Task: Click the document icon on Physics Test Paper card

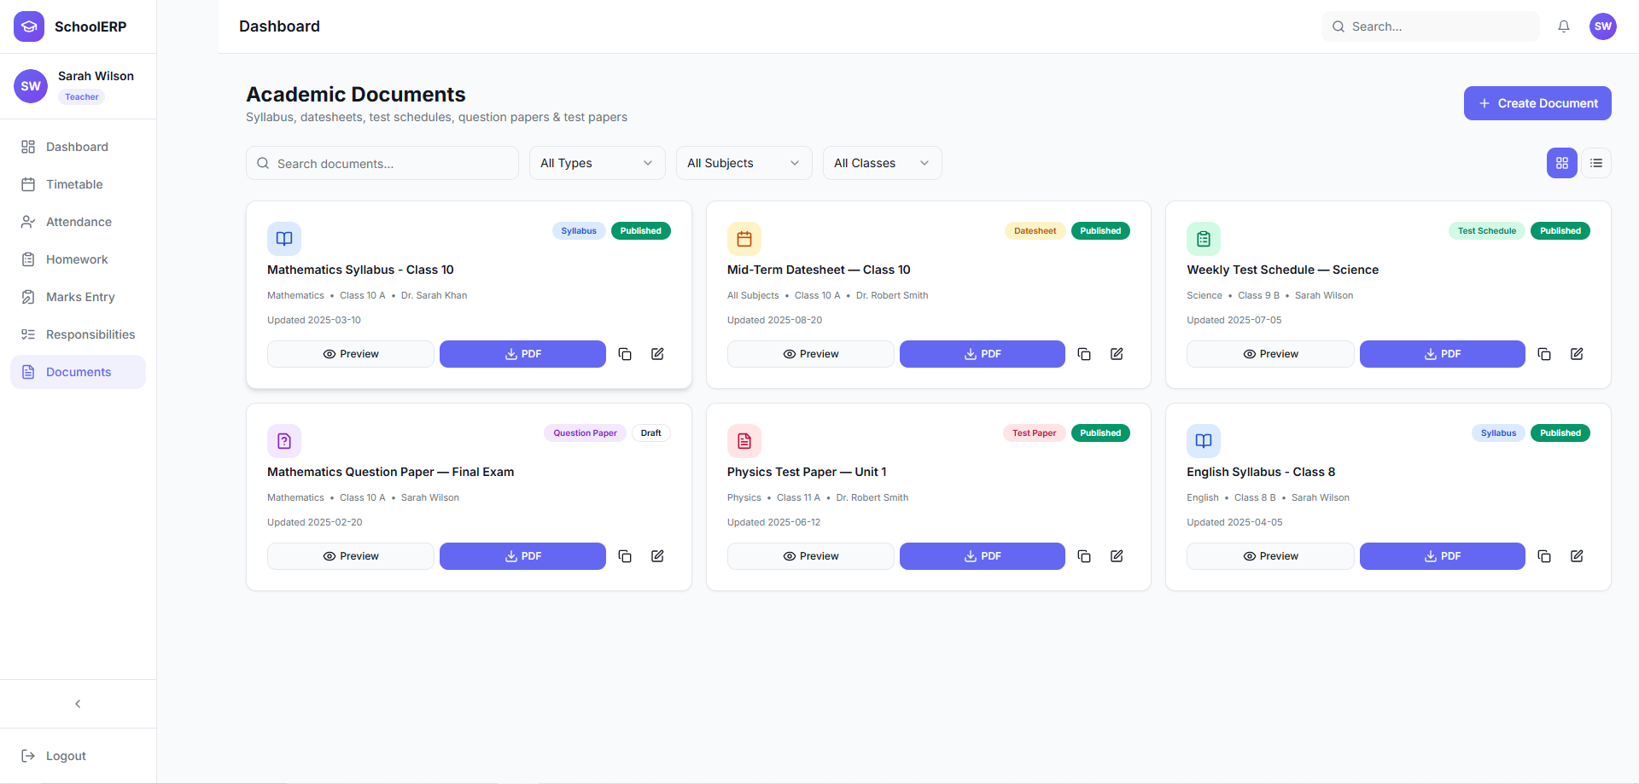Action: [744, 441]
